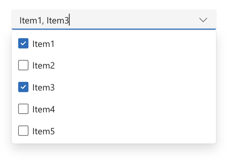The height and width of the screenshot is (163, 252).
Task: Click the down chevron icon in combo box
Action: [203, 20]
